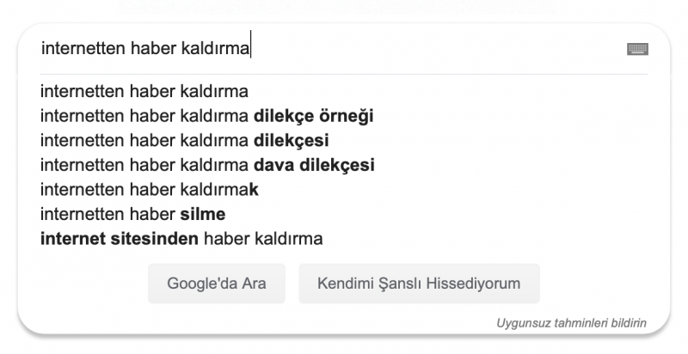Select first suggestion 'internetten haber kaldırma'
This screenshot has height=354, width=688.
pyautogui.click(x=144, y=92)
